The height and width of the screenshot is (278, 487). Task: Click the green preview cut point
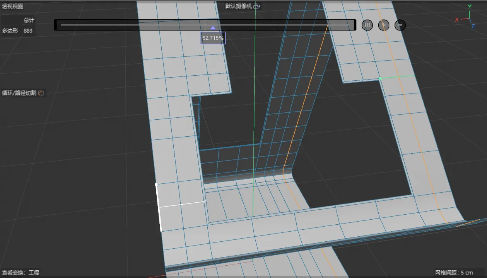(380, 78)
